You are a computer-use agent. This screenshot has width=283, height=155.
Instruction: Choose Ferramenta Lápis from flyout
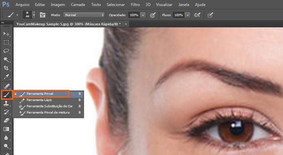tap(48, 100)
